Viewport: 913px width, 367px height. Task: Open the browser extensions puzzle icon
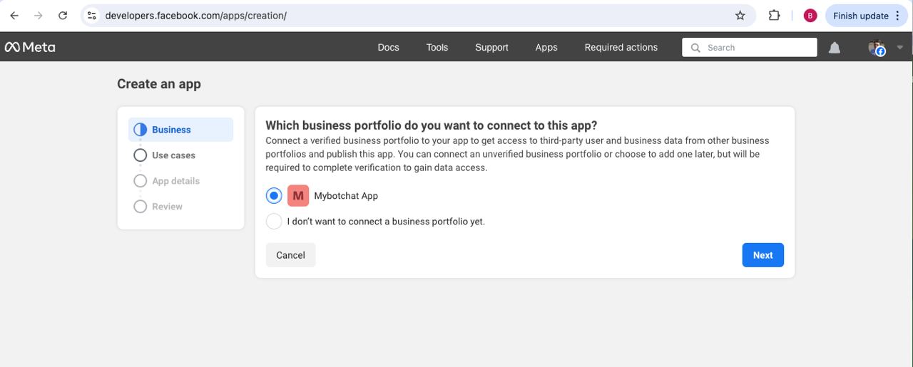pos(774,16)
